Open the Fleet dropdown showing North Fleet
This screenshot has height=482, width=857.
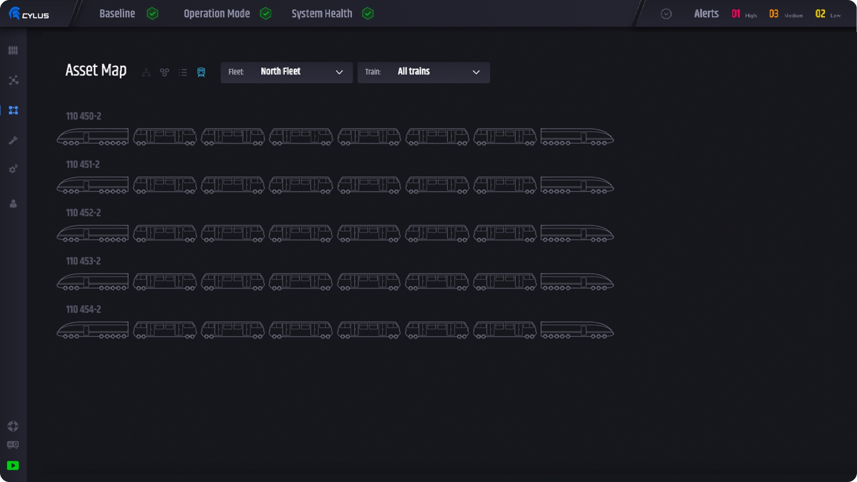click(286, 72)
